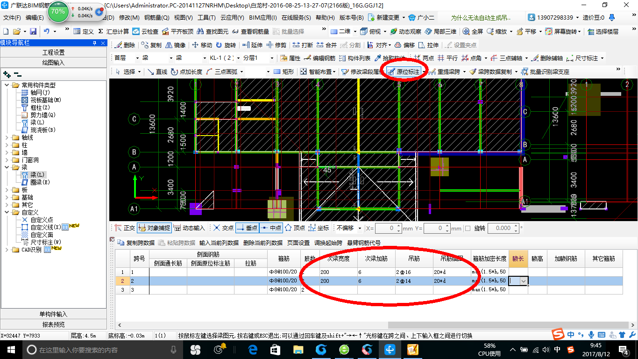Toggle 正交 orthogonal mode
This screenshot has height=359, width=638.
(x=125, y=228)
